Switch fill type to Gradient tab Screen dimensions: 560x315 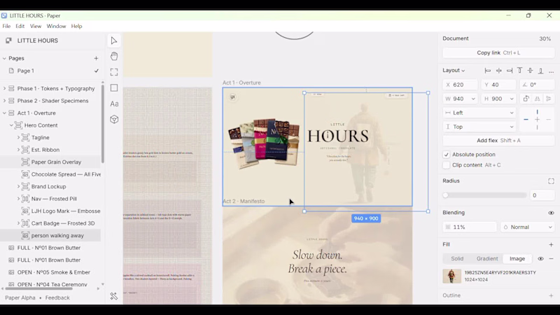pyautogui.click(x=487, y=258)
